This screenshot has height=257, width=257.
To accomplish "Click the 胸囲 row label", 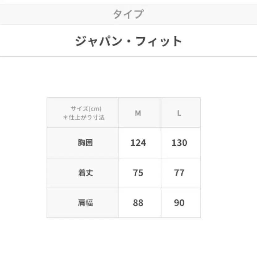I will (x=85, y=143).
